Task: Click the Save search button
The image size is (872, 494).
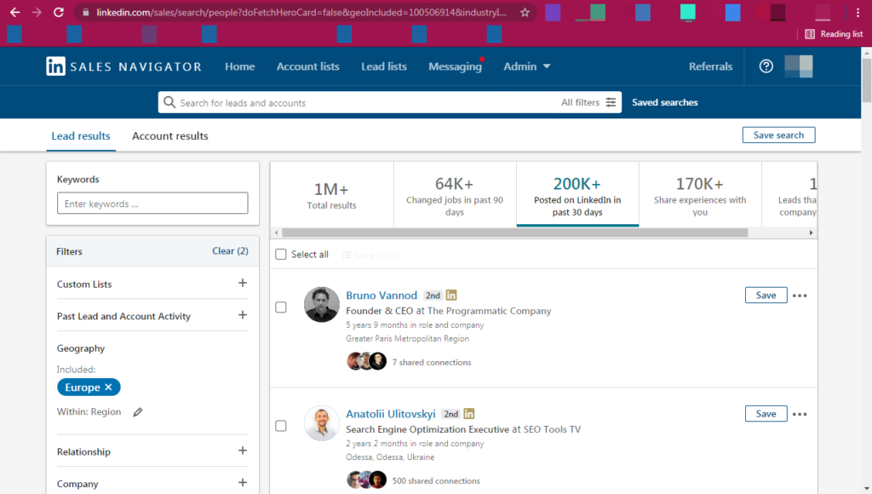Action: pyautogui.click(x=778, y=135)
